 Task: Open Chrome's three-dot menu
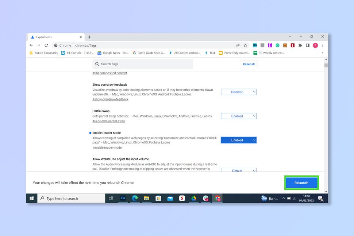tap(323, 45)
